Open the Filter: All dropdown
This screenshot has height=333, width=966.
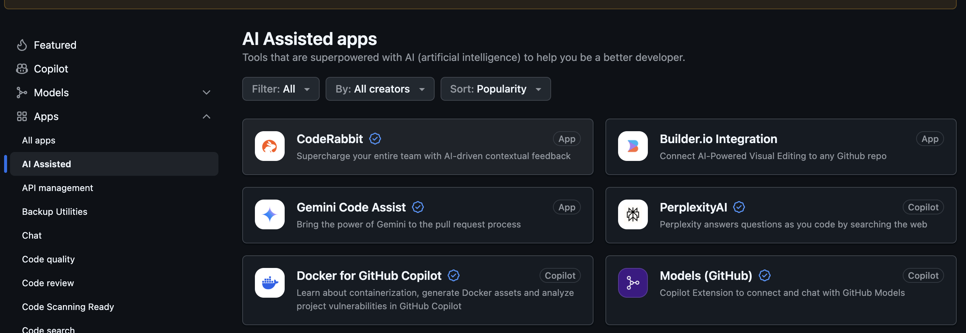coord(281,89)
